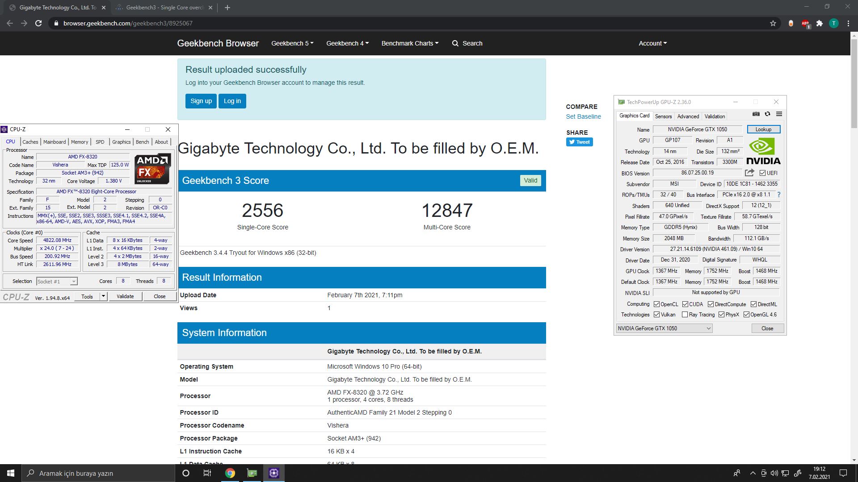Toggle the Vulkan checkbox
The image size is (858, 482).
[x=656, y=315]
